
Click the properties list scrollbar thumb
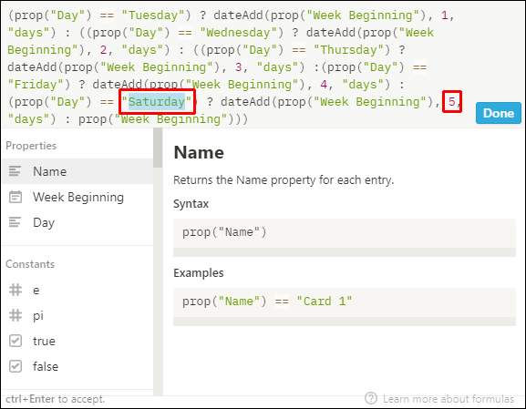158,148
